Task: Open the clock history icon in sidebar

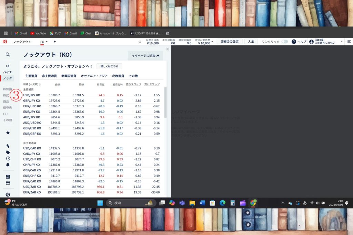Action: click(x=8, y=159)
